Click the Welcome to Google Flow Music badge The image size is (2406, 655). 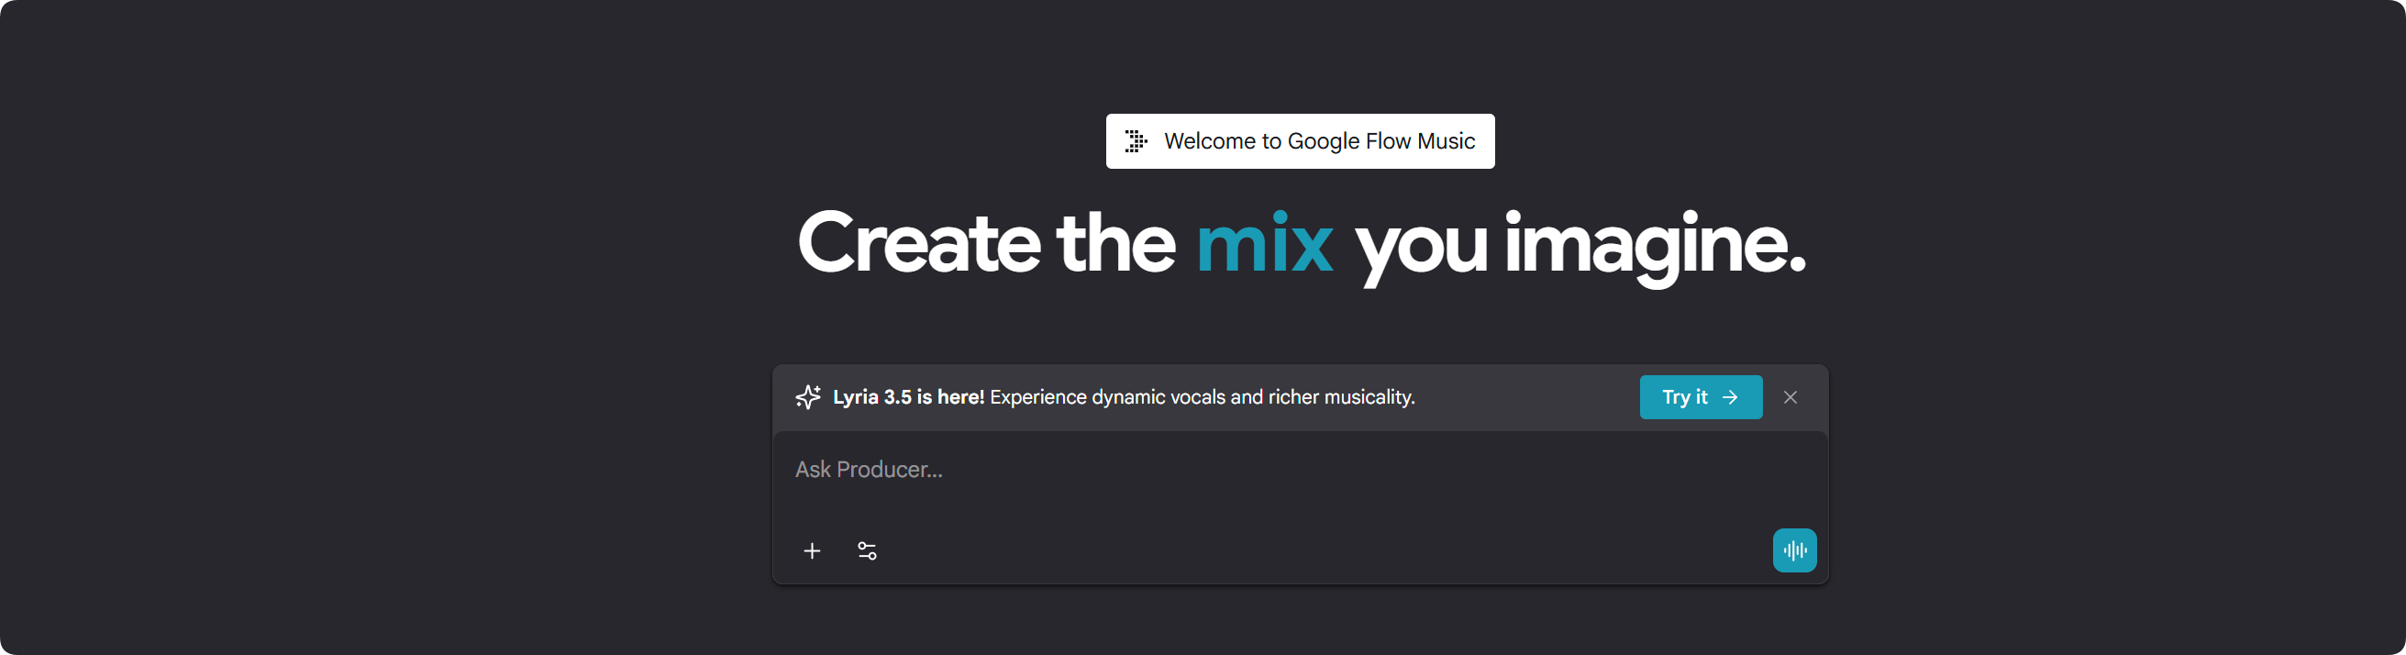click(1299, 141)
